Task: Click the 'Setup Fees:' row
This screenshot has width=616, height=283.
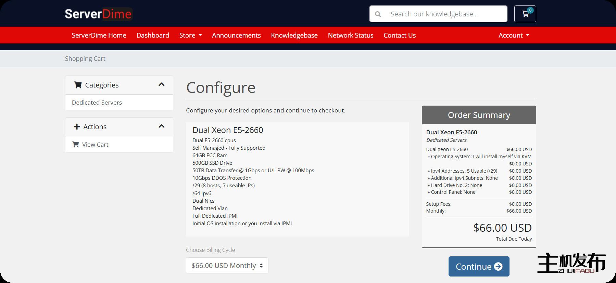Action: click(x=479, y=204)
